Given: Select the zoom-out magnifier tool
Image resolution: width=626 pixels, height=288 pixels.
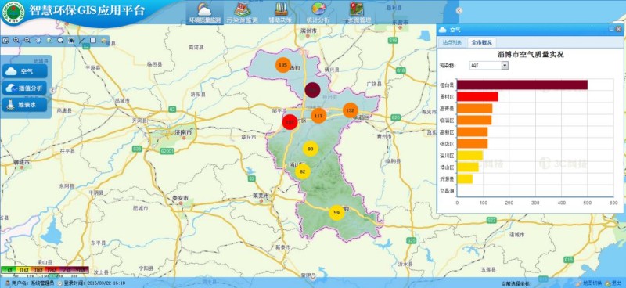Looking at the screenshot, I should 27,41.
